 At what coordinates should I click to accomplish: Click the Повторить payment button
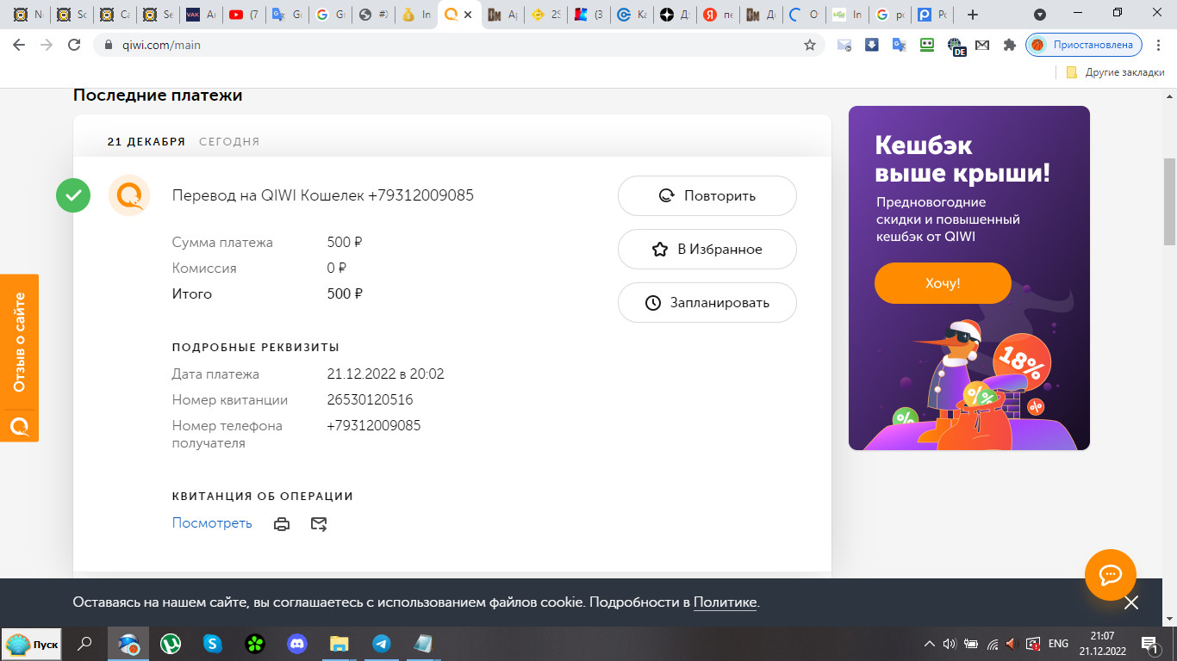(707, 195)
